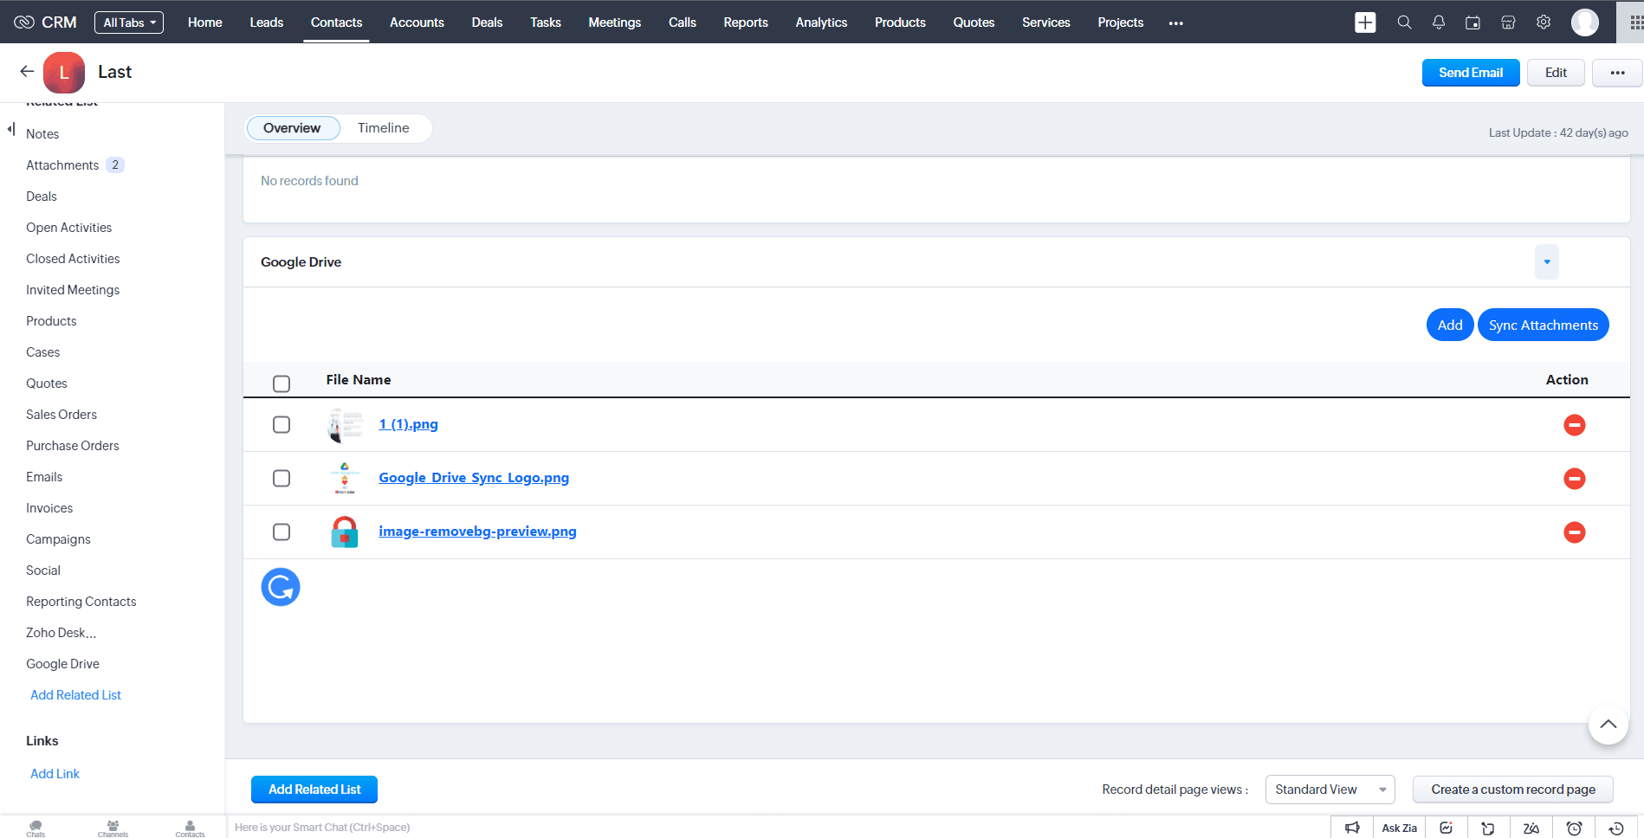The image size is (1644, 838).
Task: Go to the Accounts tab
Action: click(417, 23)
